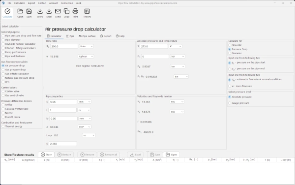Open the Contact menu
This screenshot has height=185, width=295.
point(42,3)
